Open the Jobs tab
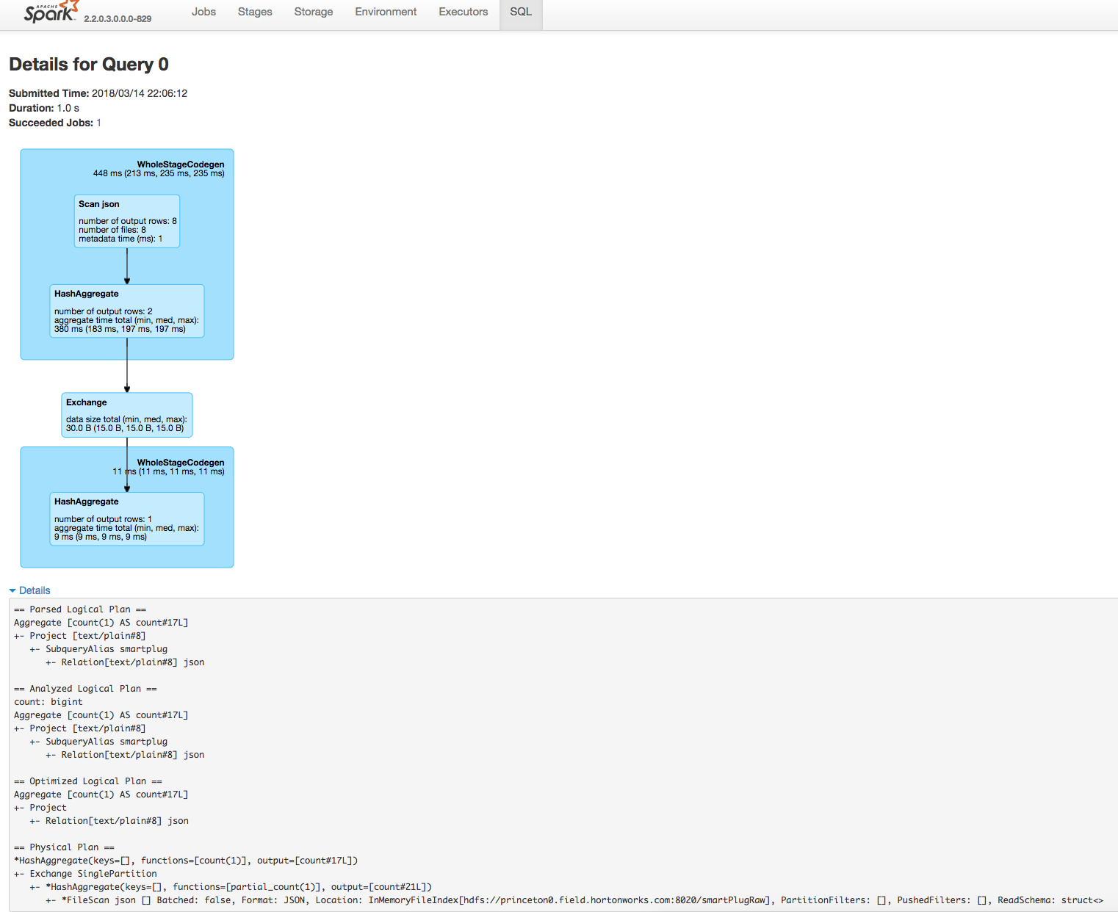 [203, 12]
